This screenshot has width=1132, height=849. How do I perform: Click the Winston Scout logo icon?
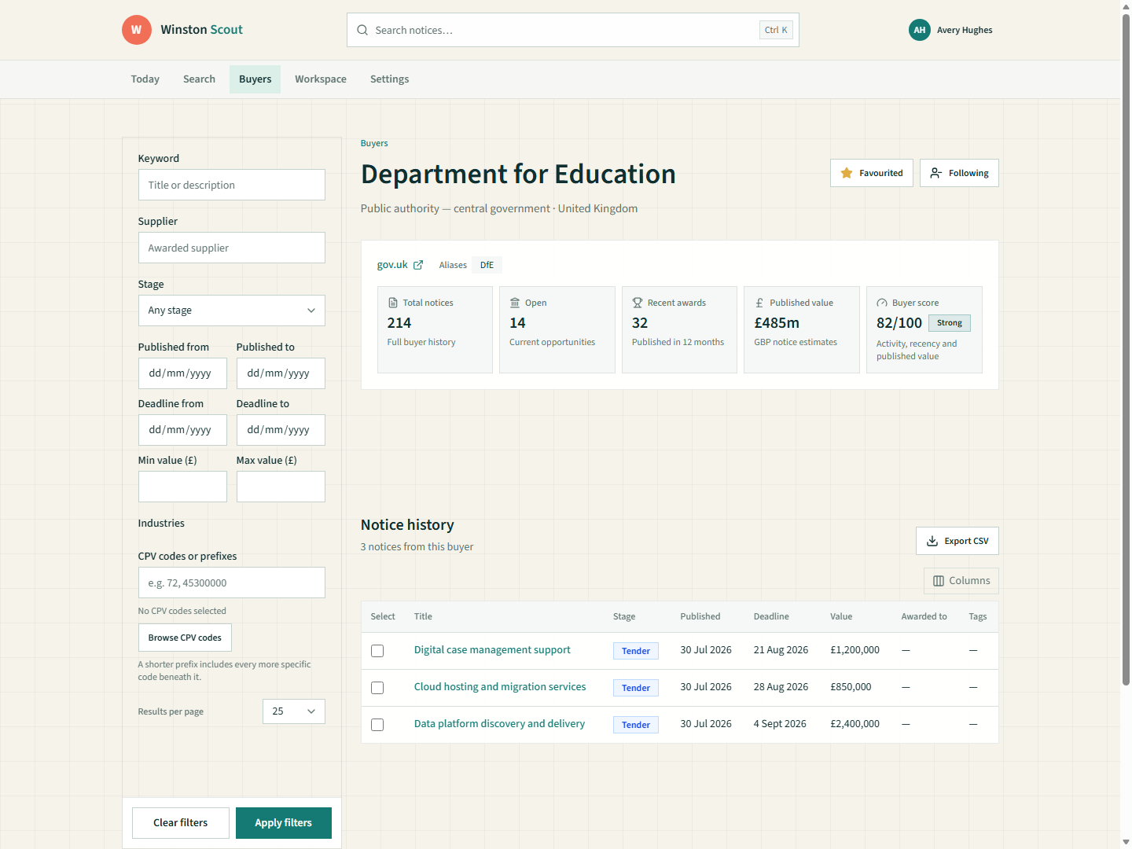click(x=137, y=30)
